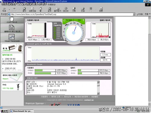Viewport: 151px width, 113px height.
Task: Click the Discuss toolbar icon
Action: (101, 9)
